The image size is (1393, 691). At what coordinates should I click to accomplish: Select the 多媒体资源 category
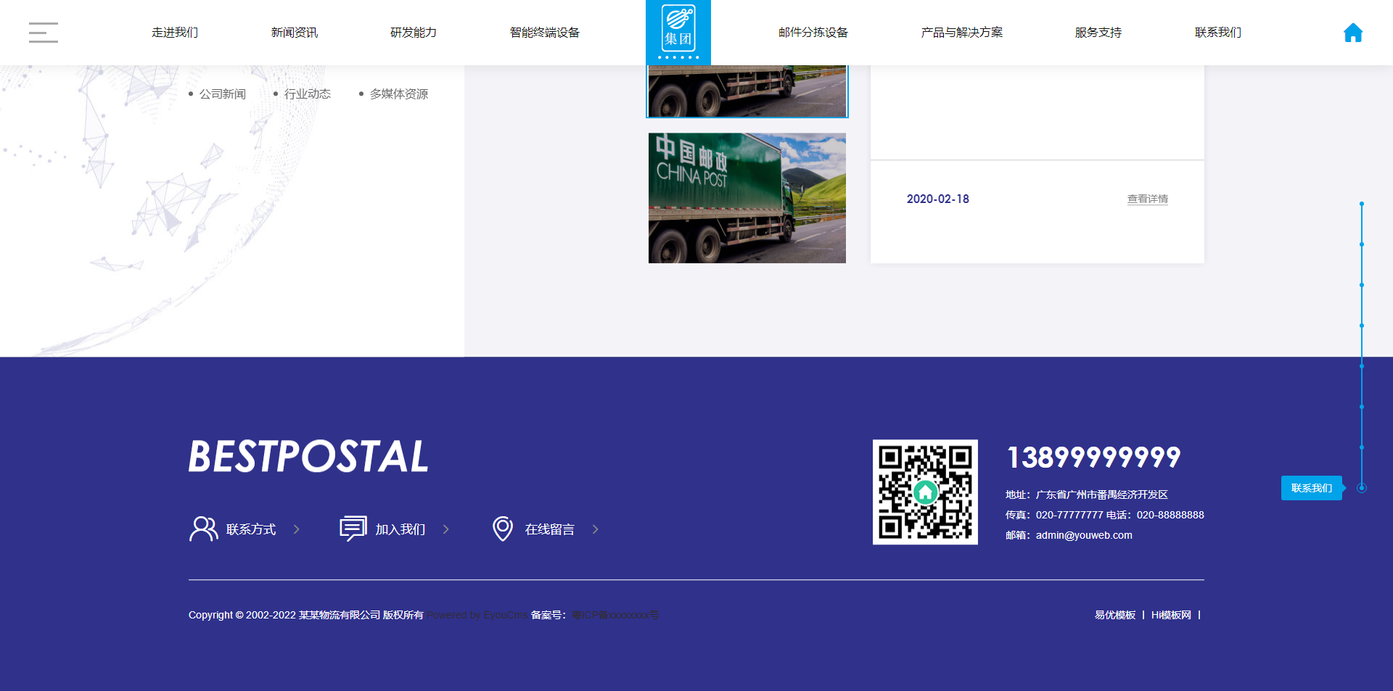pyautogui.click(x=399, y=94)
